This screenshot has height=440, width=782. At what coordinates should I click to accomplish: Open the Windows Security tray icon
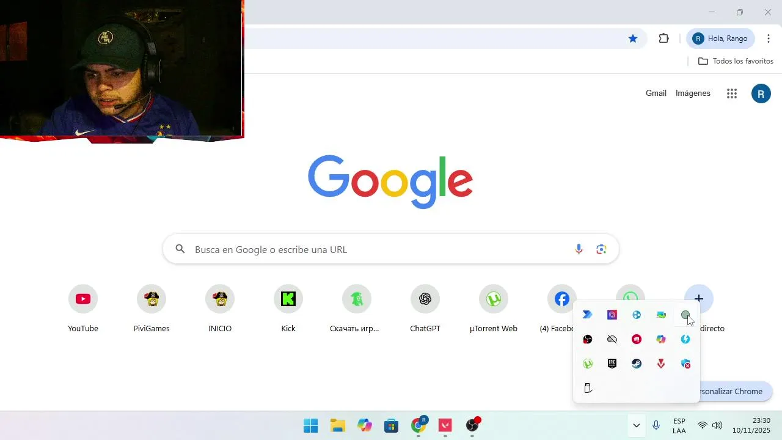(685, 364)
